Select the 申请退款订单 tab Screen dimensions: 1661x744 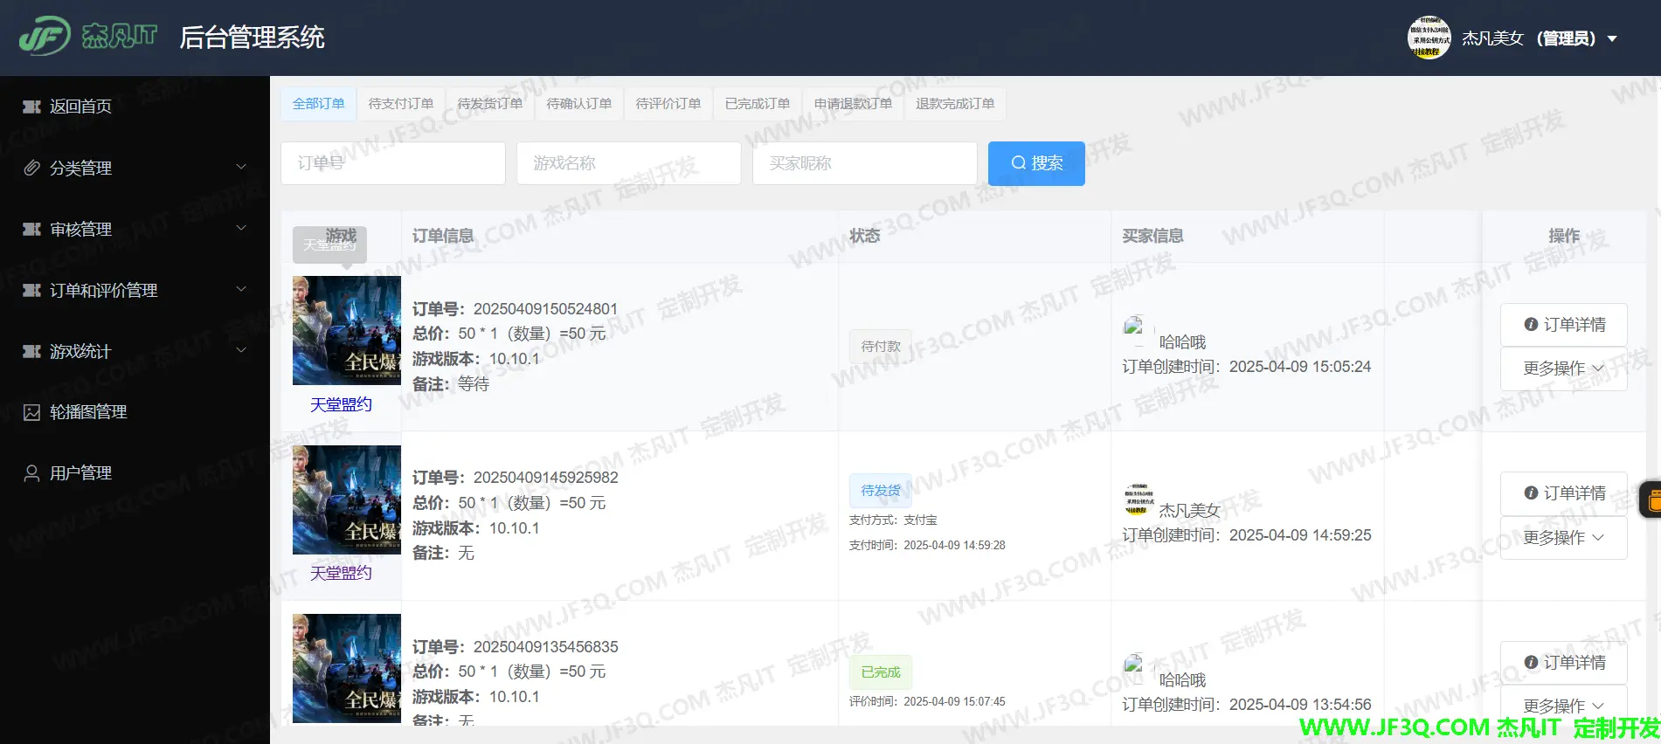pos(853,104)
